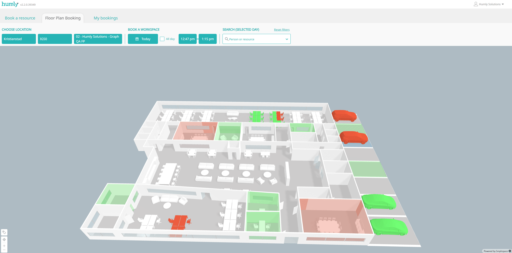Open the My bookings tab
The image size is (512, 253).
point(106,18)
